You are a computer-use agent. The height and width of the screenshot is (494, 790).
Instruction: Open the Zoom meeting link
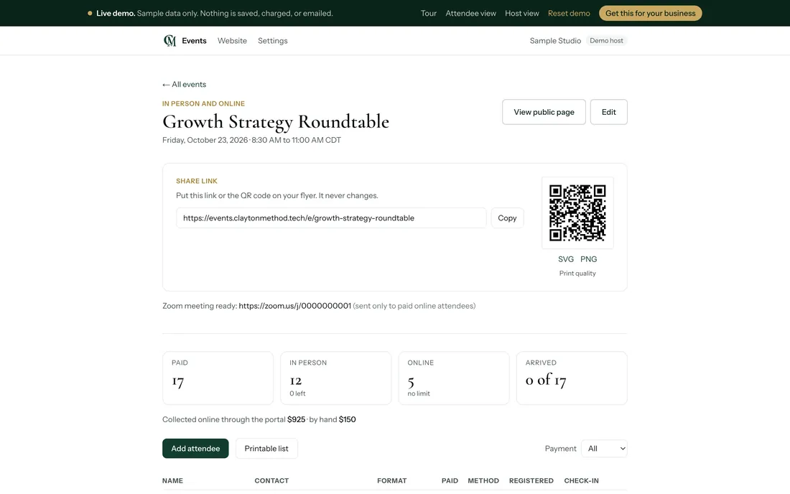point(294,306)
